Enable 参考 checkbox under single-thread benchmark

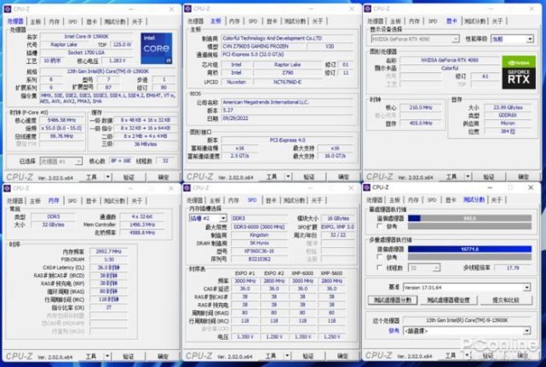pyautogui.click(x=380, y=227)
